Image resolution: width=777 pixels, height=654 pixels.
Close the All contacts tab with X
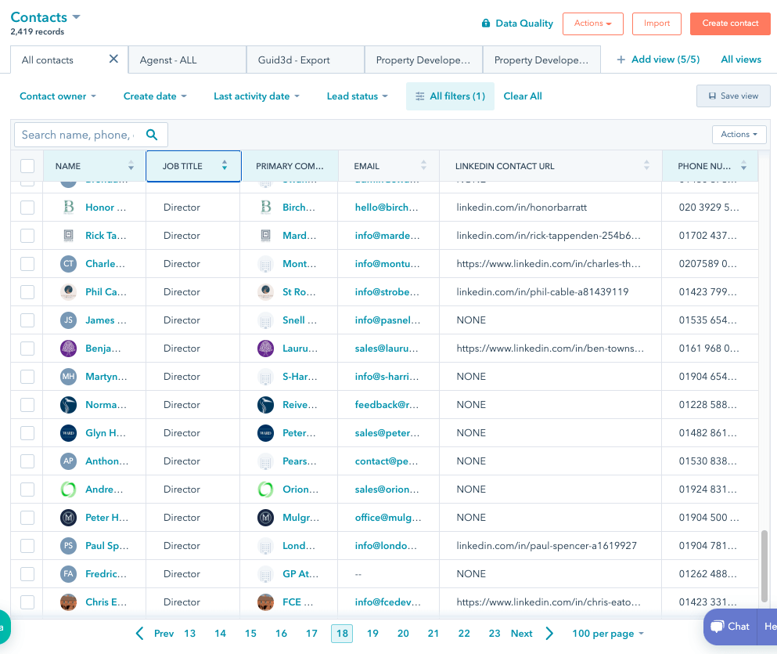pos(113,59)
